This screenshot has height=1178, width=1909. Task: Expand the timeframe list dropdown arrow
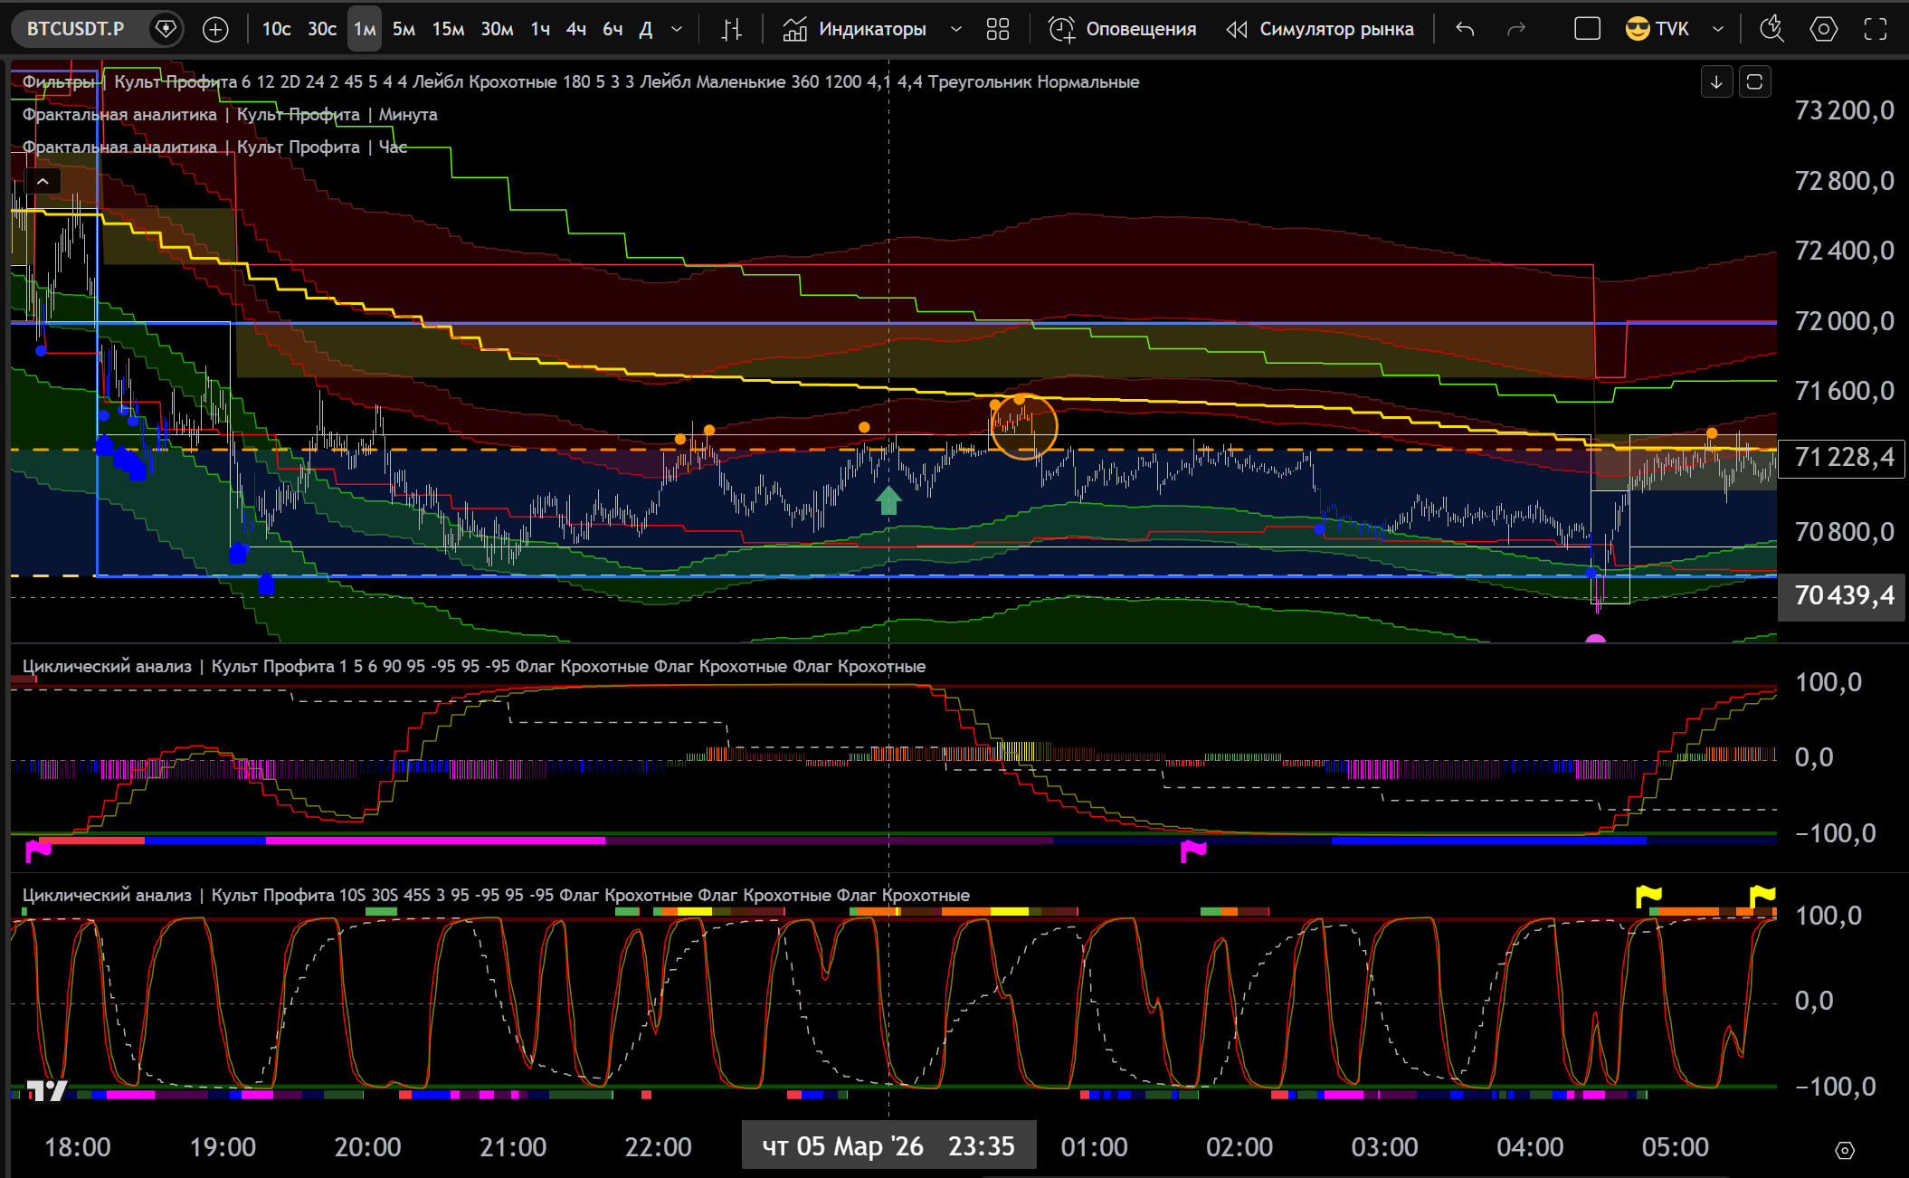coord(677,29)
